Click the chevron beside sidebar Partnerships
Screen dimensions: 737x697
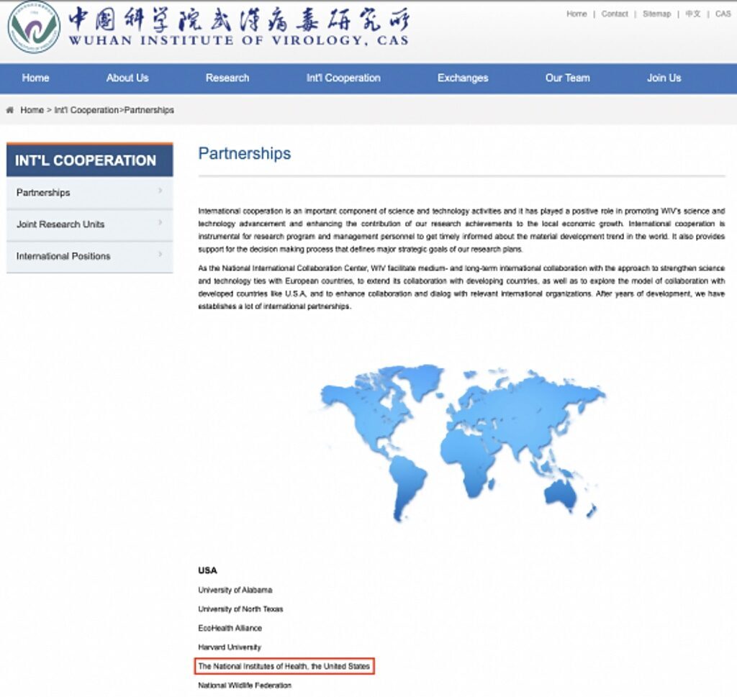(x=160, y=191)
